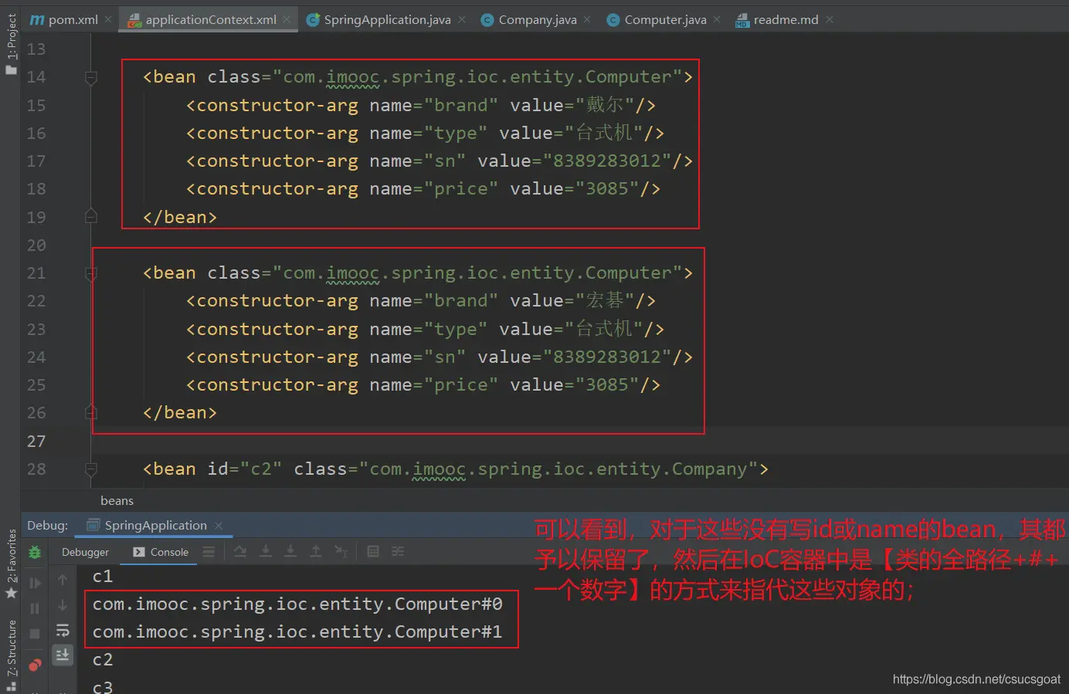This screenshot has width=1069, height=694.
Task: Stop the debug session
Action: pyautogui.click(x=35, y=634)
